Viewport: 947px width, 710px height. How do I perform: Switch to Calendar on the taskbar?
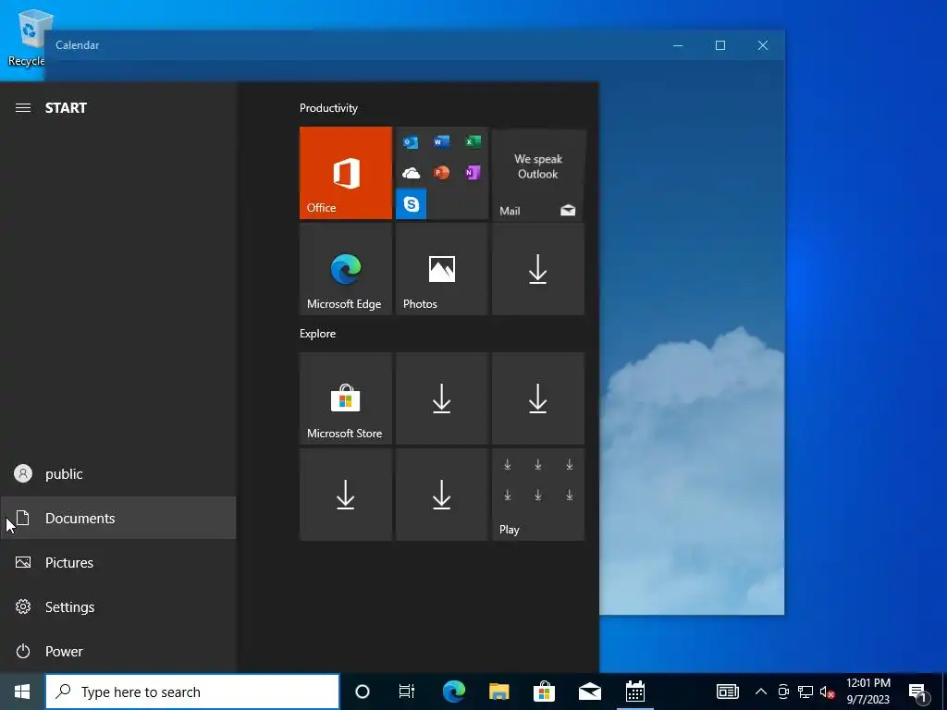pyautogui.click(x=635, y=692)
